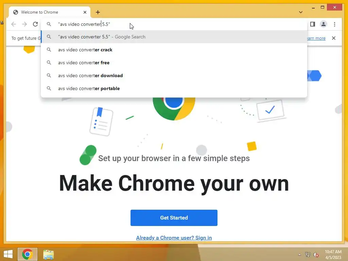Follow the infobar's Learn more link
The image size is (348, 261).
(x=316, y=38)
